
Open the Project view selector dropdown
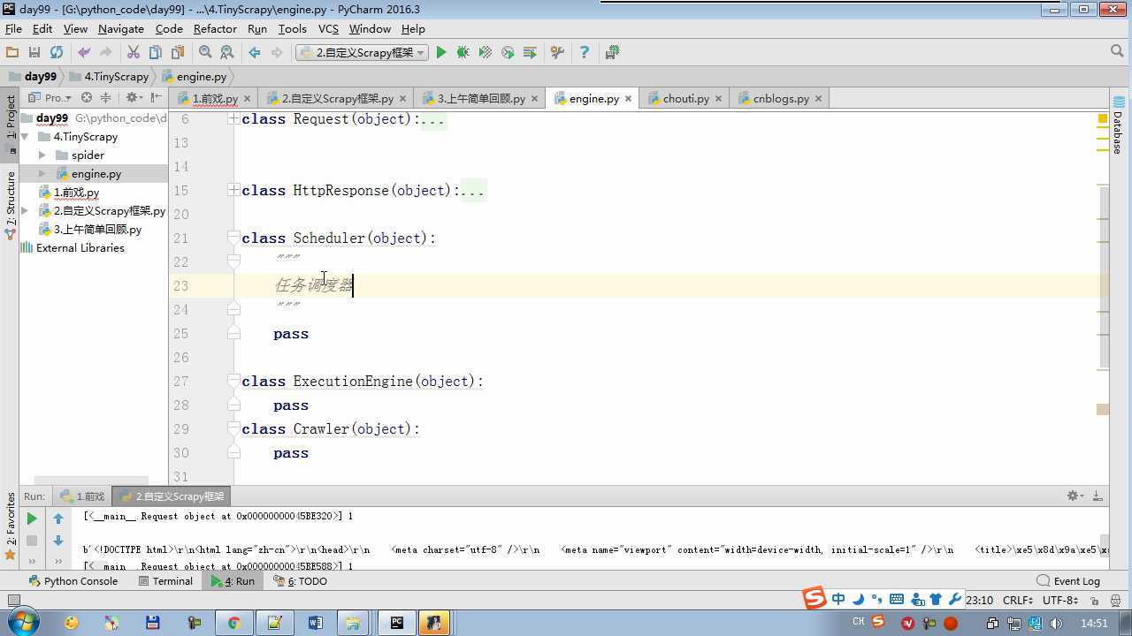(x=50, y=98)
